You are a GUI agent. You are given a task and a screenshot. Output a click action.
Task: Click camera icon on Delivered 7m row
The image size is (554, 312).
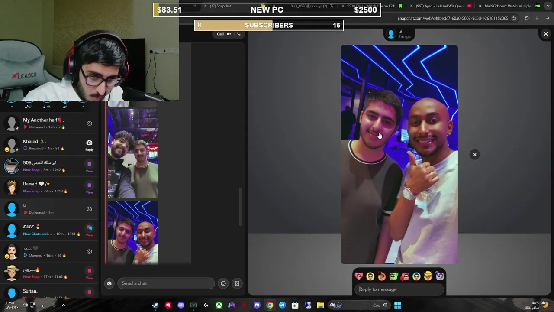pos(89,209)
